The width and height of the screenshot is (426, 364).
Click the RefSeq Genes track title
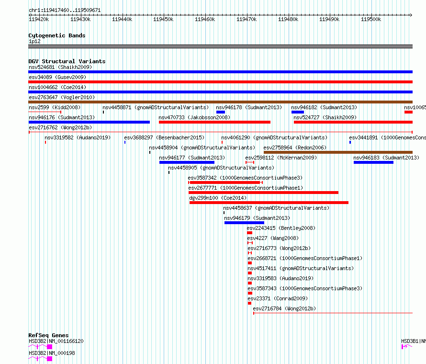48,335
